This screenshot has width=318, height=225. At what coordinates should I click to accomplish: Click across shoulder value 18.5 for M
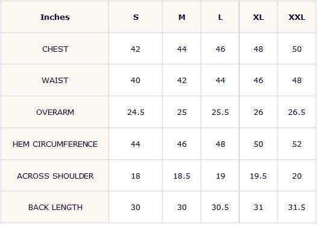[x=182, y=176]
